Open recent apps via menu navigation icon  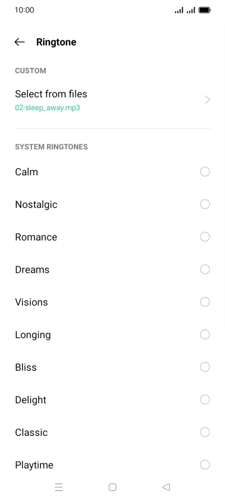59,487
